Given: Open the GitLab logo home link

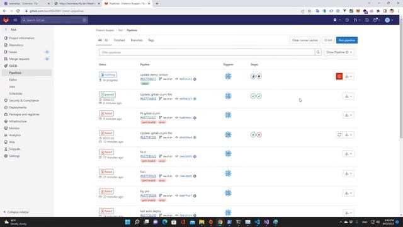Looking at the screenshot, I should coord(6,20).
